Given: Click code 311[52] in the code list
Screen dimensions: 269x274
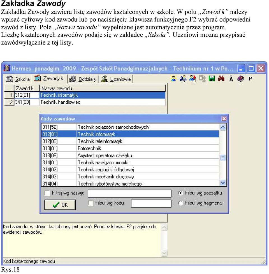Looking at the screenshot, I should click(x=59, y=127).
